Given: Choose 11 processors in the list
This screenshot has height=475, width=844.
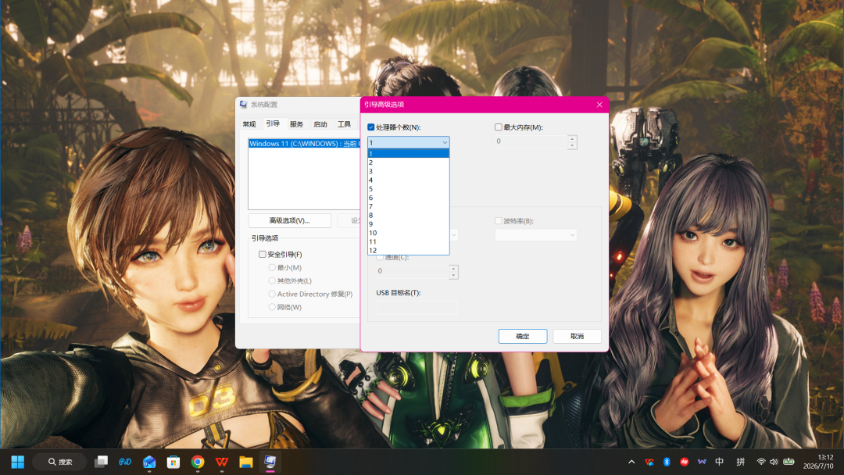Looking at the screenshot, I should point(409,242).
